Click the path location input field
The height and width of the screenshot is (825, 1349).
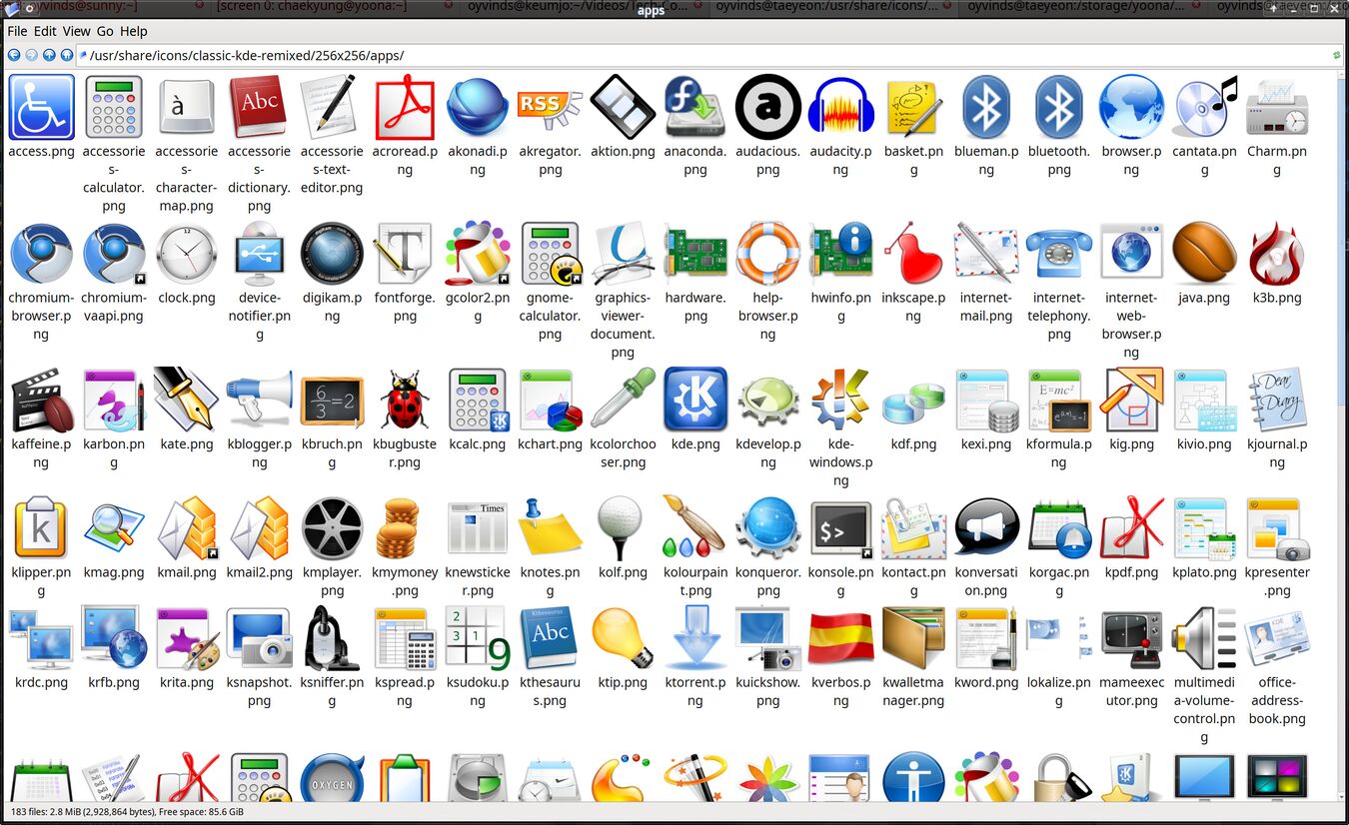(707, 55)
